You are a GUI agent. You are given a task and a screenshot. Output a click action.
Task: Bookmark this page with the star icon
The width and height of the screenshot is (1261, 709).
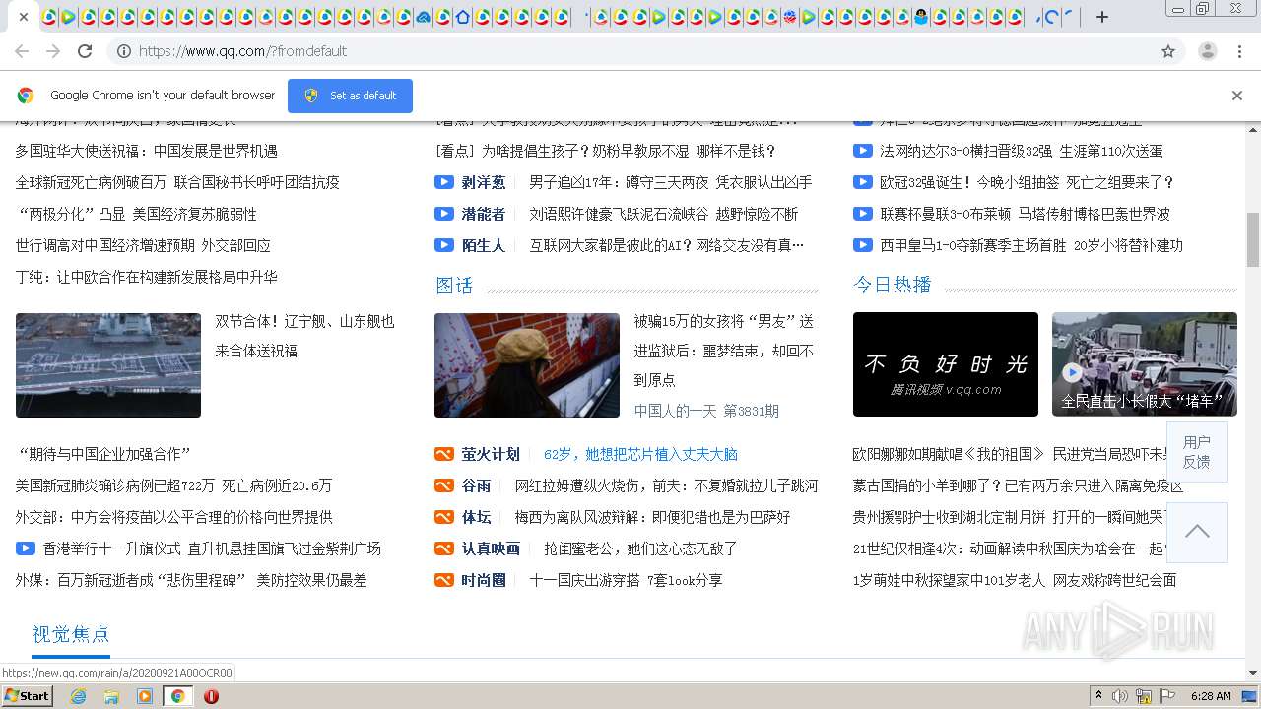1168,51
